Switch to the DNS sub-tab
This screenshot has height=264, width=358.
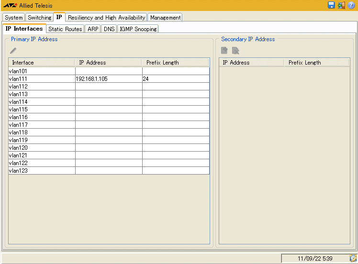click(x=109, y=29)
